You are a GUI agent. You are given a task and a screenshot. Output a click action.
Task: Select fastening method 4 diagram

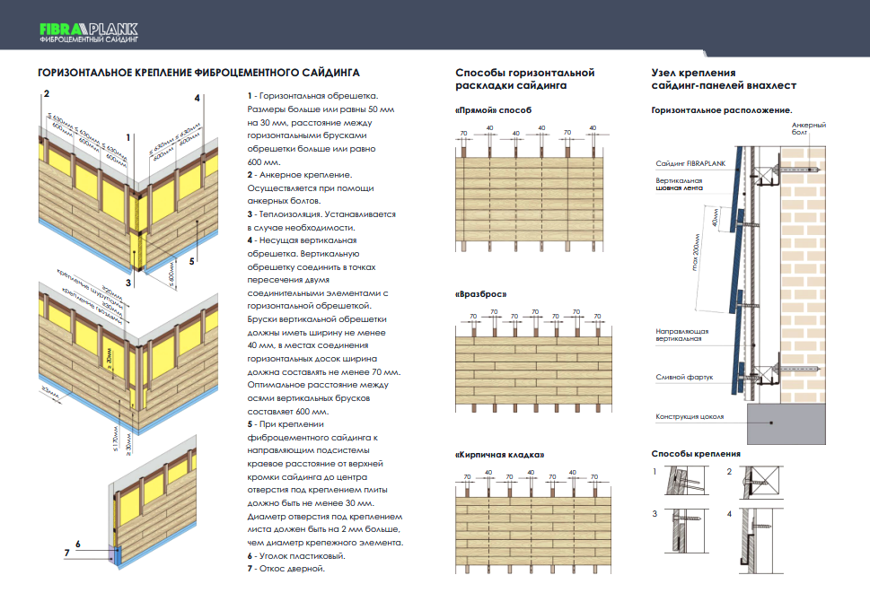click(x=761, y=541)
